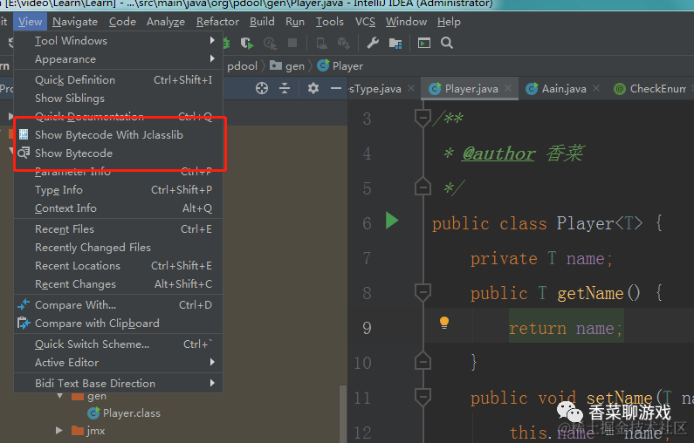The width and height of the screenshot is (694, 443).
Task: Switch to Aain.java editor tab
Action: click(x=563, y=89)
